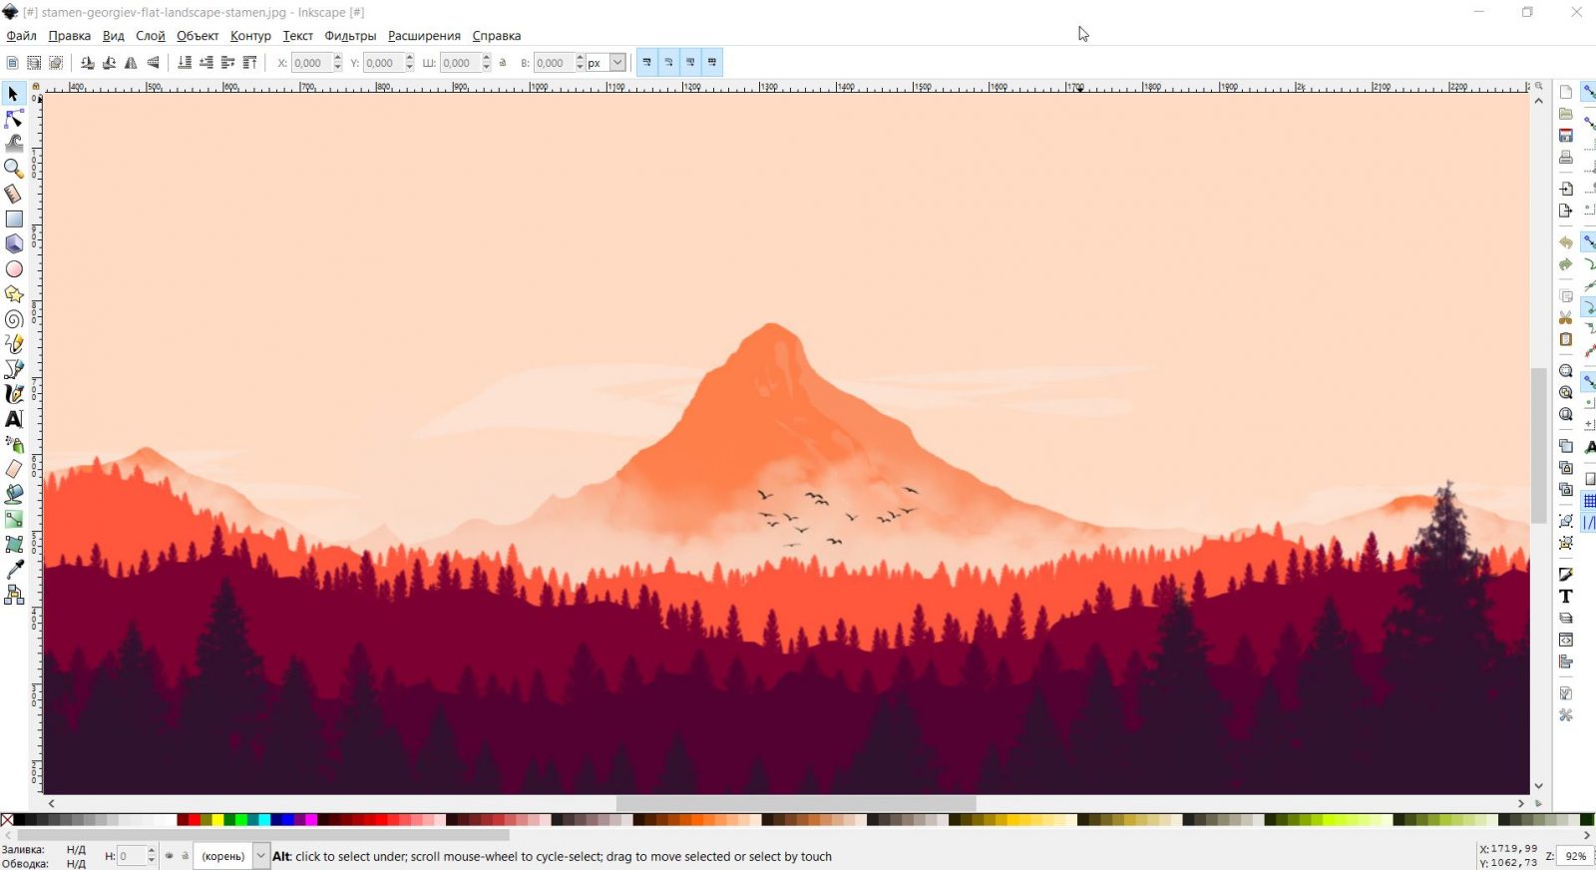The height and width of the screenshot is (870, 1596).
Task: Open the Расширения menu
Action: click(x=424, y=36)
